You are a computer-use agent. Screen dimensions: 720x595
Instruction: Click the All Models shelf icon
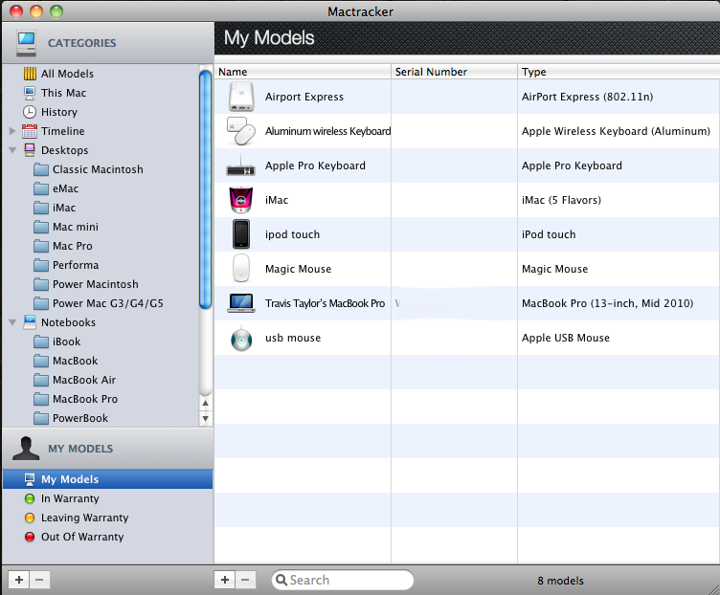(x=30, y=74)
